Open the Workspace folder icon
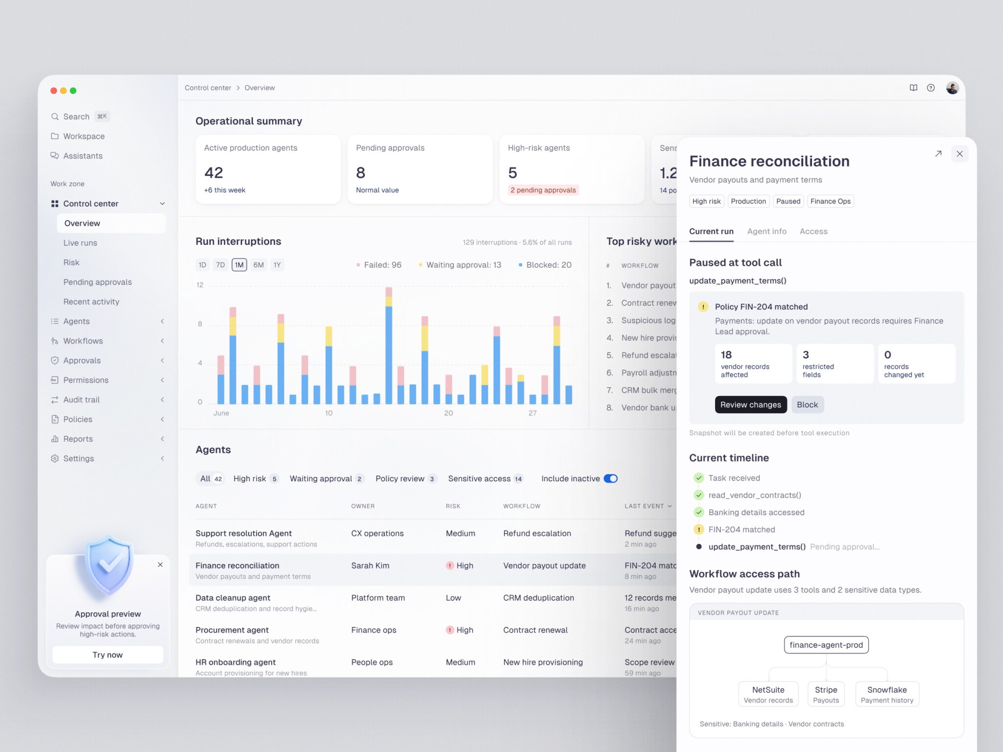This screenshot has width=1003, height=752. pos(55,136)
